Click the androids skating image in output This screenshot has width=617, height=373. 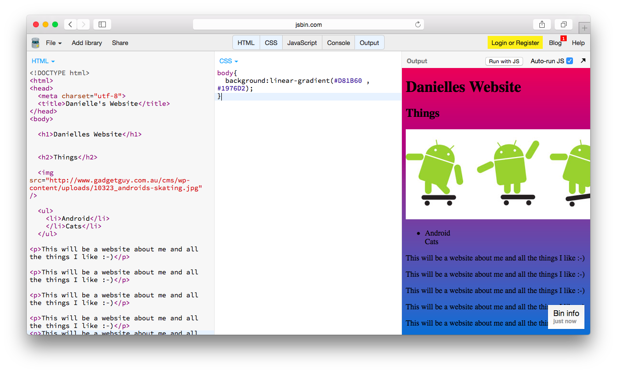click(x=498, y=174)
